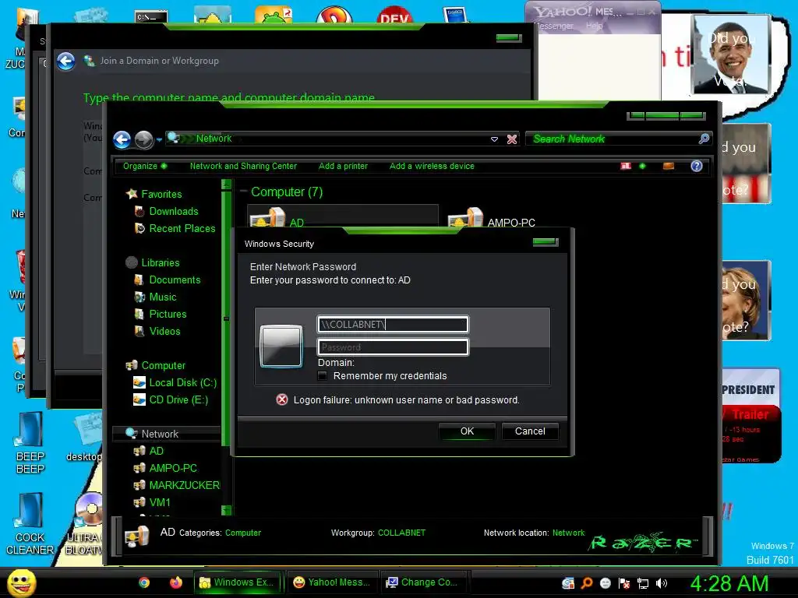Select Libraries in navigation pane

click(x=160, y=263)
